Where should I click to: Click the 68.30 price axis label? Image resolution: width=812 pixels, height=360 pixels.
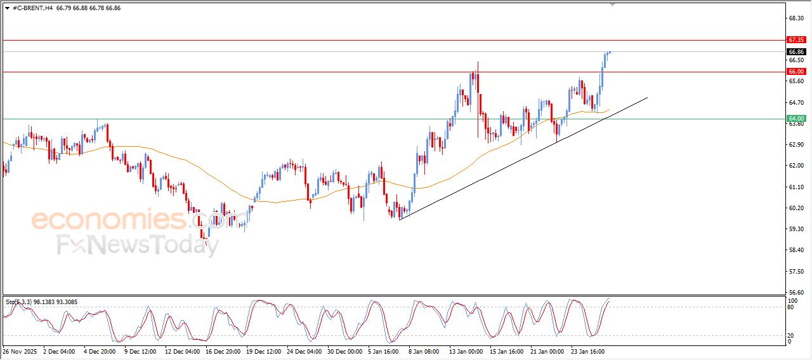[x=796, y=18]
